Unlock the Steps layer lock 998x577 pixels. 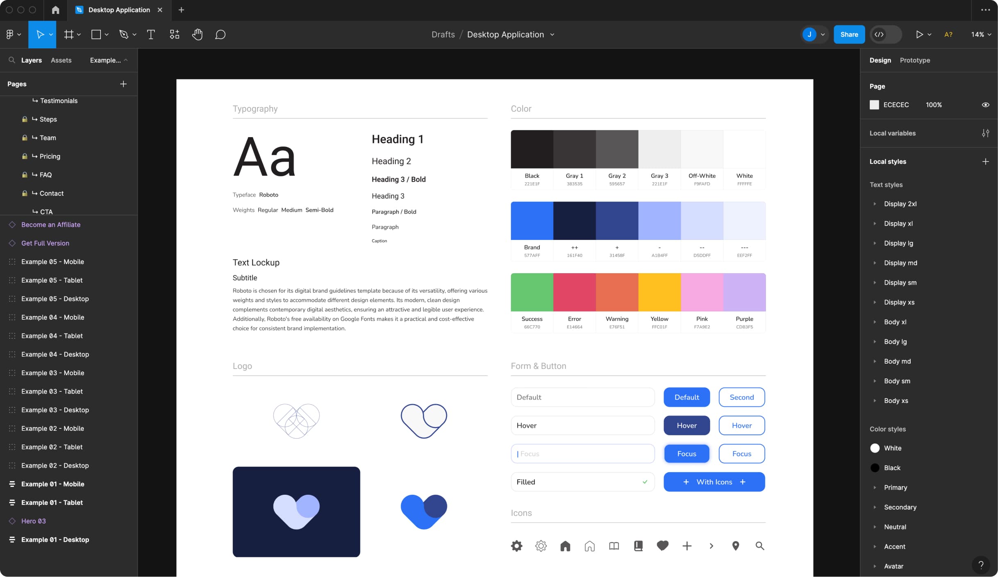point(25,119)
